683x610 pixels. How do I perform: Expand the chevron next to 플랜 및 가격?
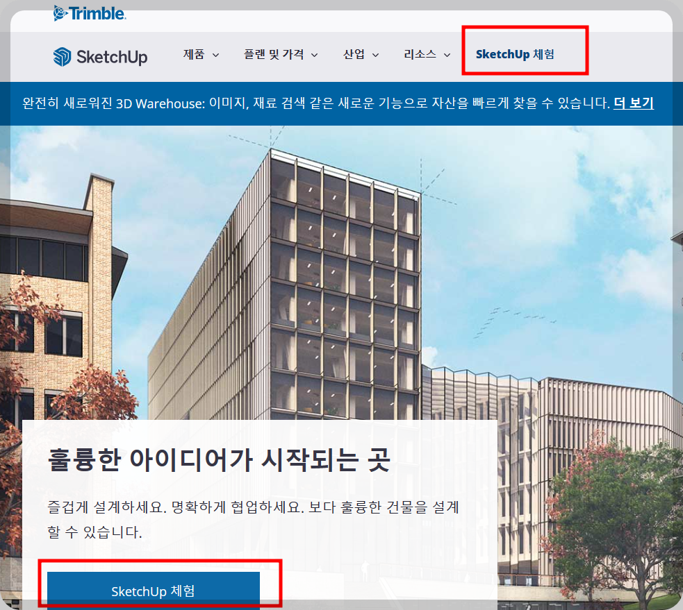pyautogui.click(x=315, y=56)
